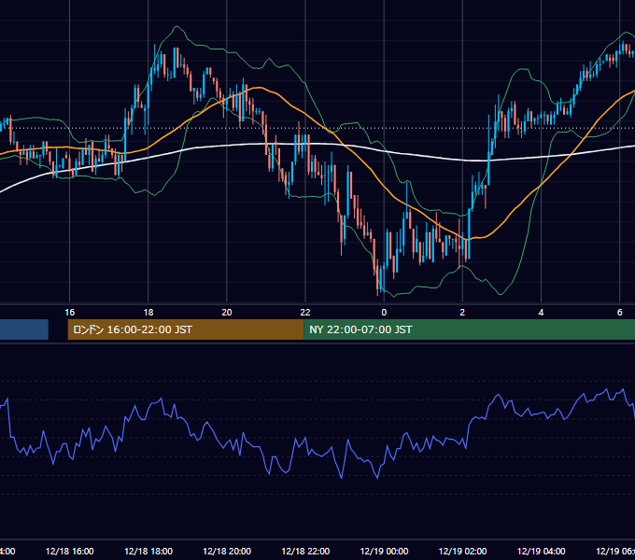Image resolution: width=635 pixels, height=560 pixels.
Task: Click the time axis label 18
Action: point(148,312)
